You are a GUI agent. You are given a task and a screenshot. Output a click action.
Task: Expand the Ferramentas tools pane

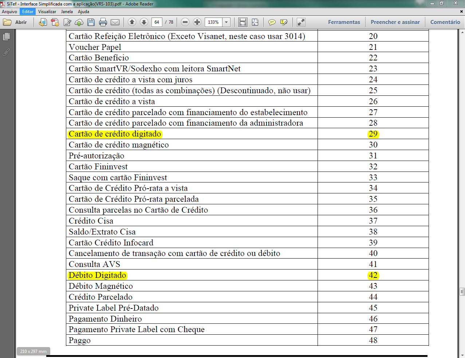pos(344,22)
